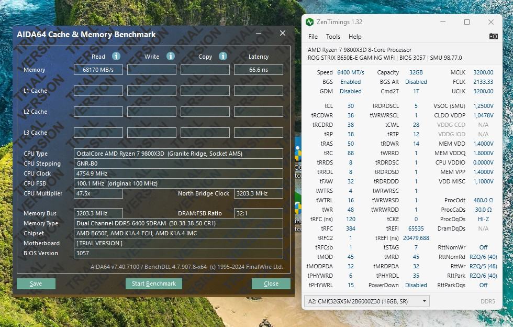The image size is (513, 327).
Task: Click the empty Memory Write field
Action: click(151, 70)
